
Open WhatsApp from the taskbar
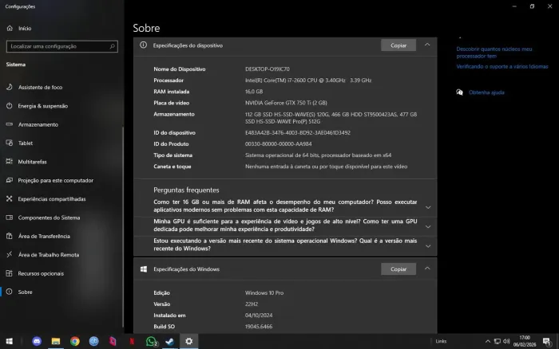(151, 341)
